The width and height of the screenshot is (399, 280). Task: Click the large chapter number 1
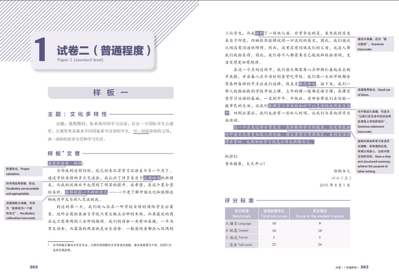click(41, 50)
